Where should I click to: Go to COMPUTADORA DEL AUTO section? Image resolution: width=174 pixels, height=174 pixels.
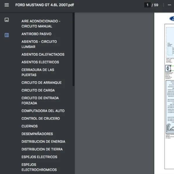click(x=43, y=111)
